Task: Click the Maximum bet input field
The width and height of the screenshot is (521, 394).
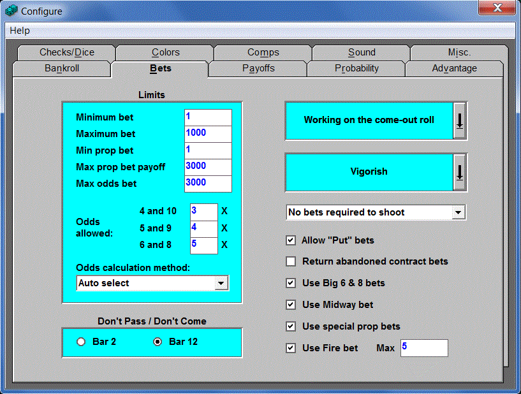Action: coord(207,134)
